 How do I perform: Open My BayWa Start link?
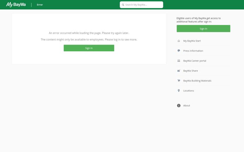coord(192,41)
